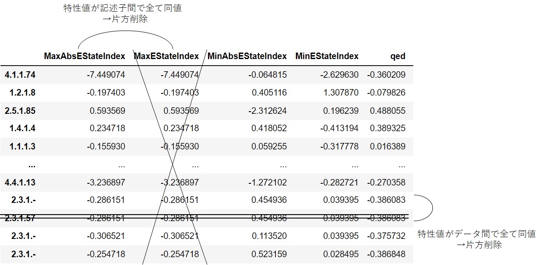
Task: Click row label 1.4.1.4
Action: point(22,129)
